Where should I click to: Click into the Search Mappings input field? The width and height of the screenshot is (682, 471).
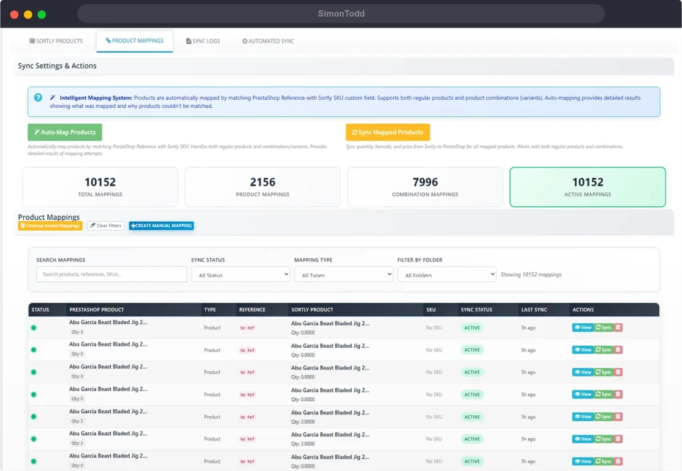[111, 274]
